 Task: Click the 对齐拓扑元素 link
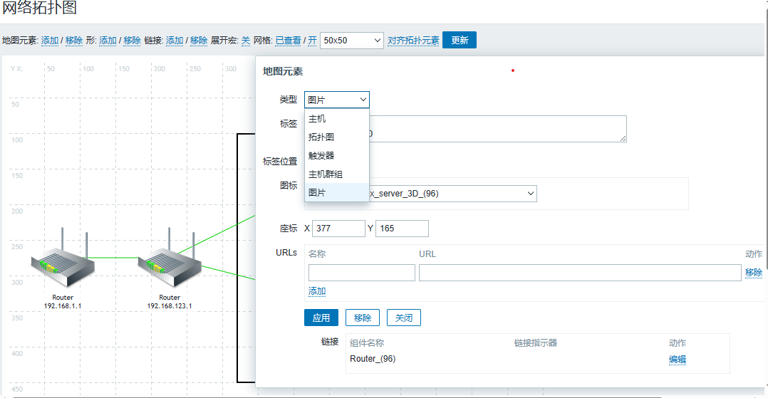coord(413,41)
